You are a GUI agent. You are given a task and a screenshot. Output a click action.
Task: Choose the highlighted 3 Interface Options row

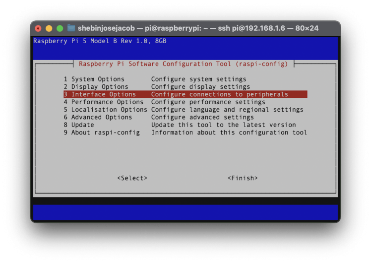[x=185, y=94]
